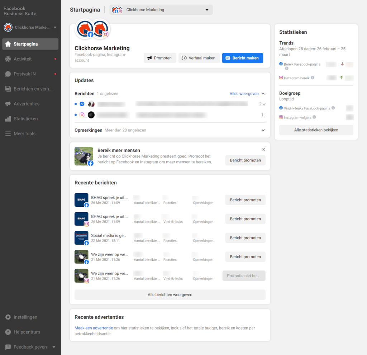Click the Instagram icon beside Instagram-bereik
The image size is (367, 355).
281,78
